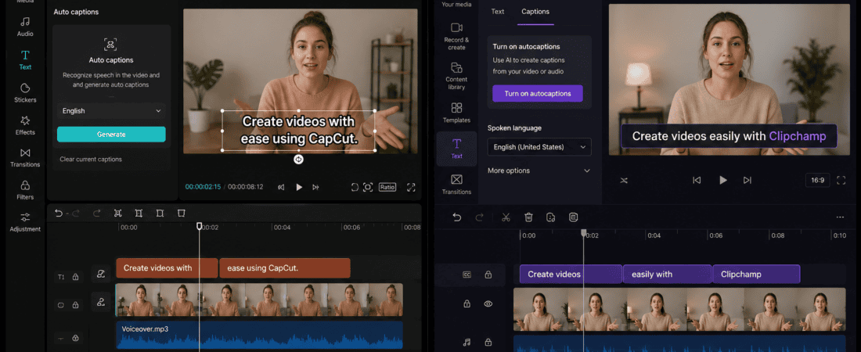Open Templates in Clipchamp sidebar
This screenshot has width=861, height=352.
456,113
